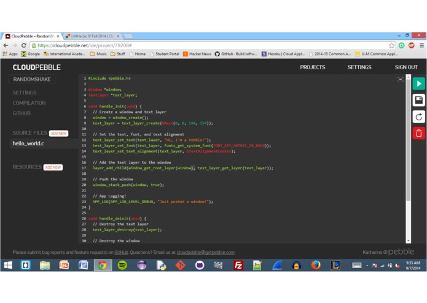This screenshot has height=303, width=427.
Task: Delete the file using the red trash icon
Action: [418, 134]
